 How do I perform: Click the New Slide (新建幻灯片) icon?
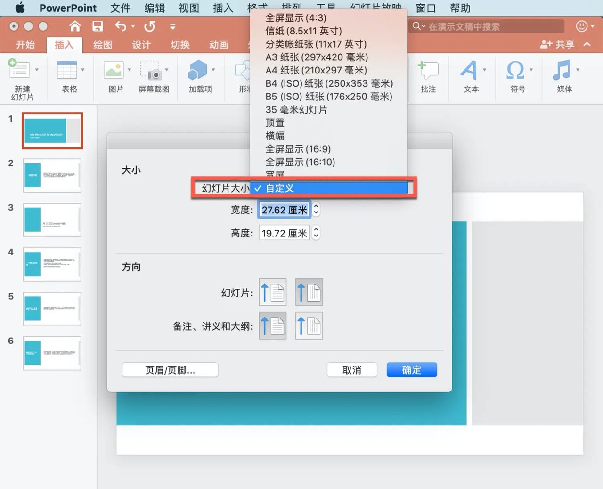click(20, 70)
